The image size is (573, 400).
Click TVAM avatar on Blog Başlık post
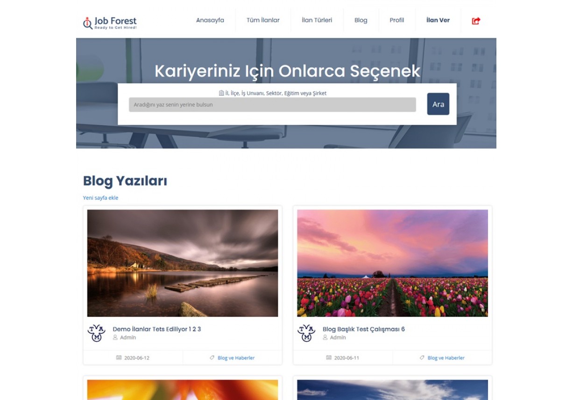[306, 333]
